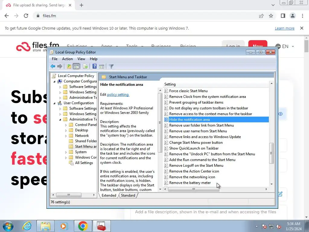
Task: Click the share page icon in address bar
Action: tap(261, 16)
